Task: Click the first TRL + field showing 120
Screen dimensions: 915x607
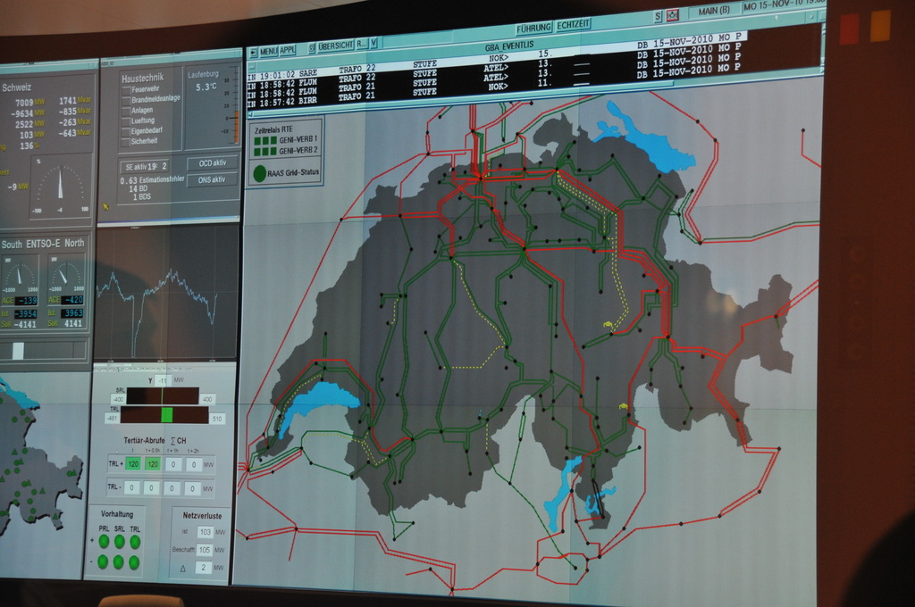Action: tap(133, 464)
